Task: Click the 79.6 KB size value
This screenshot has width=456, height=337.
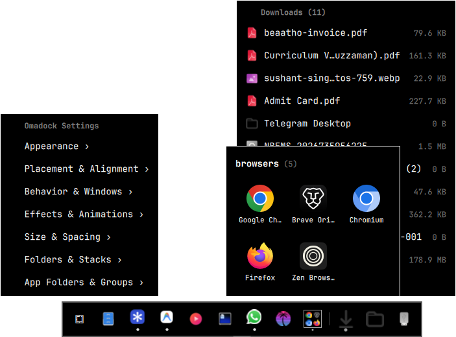Action: (429, 33)
